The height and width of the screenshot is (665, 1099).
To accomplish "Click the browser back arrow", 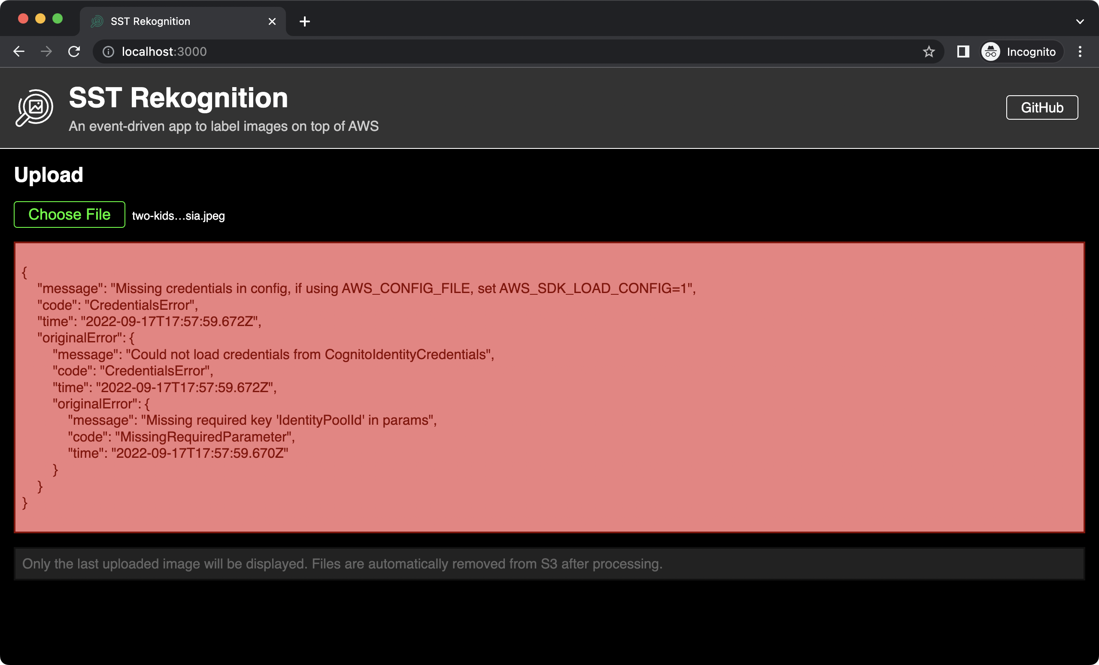I will (x=19, y=52).
